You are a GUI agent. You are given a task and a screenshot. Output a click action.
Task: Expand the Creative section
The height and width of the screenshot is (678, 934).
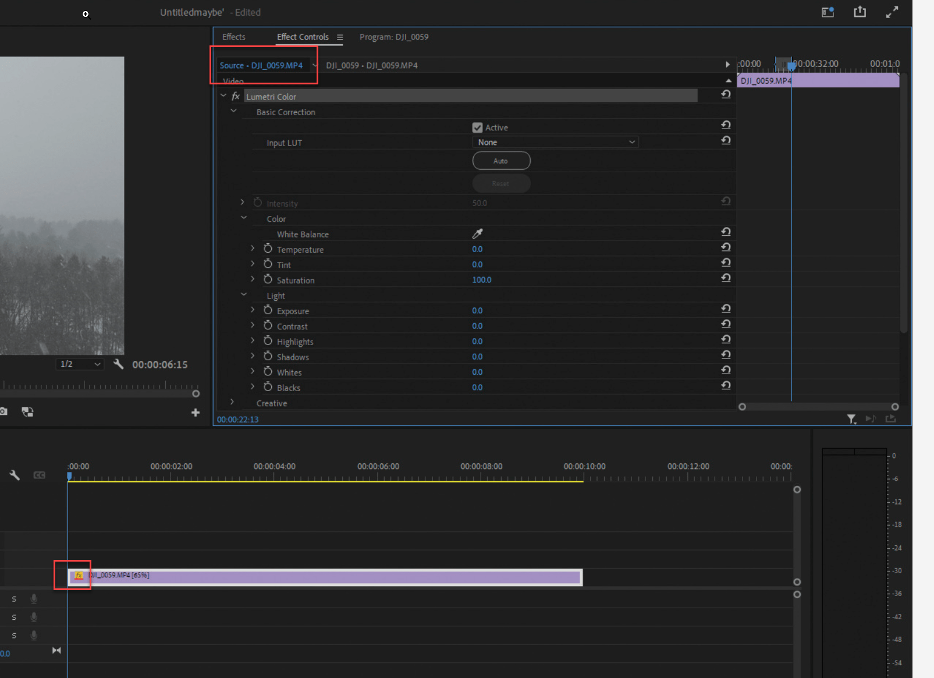click(232, 402)
